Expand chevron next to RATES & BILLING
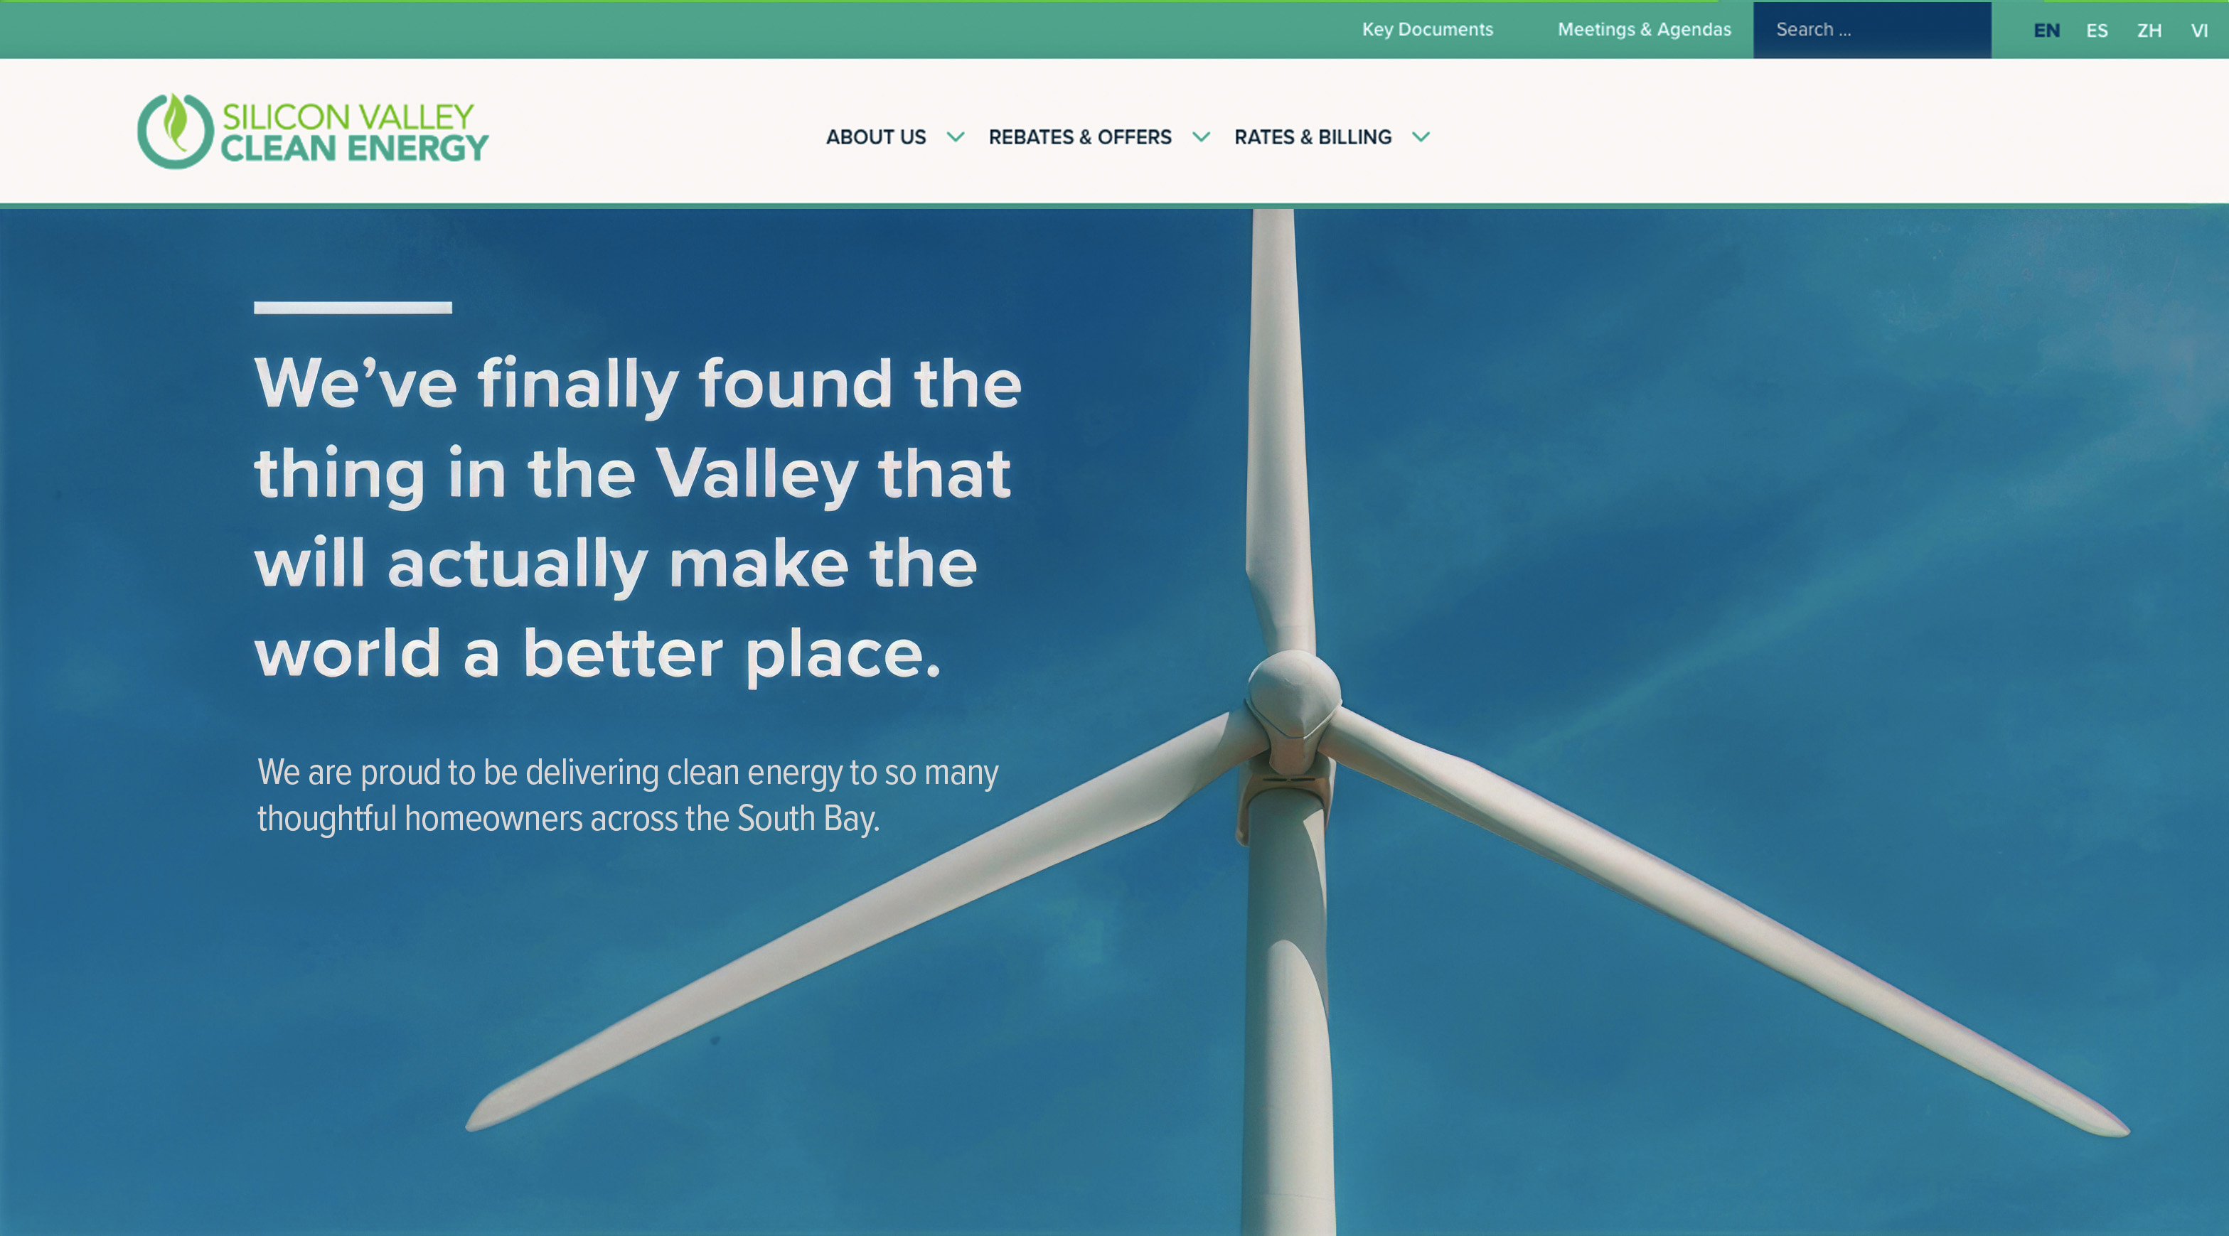This screenshot has height=1236, width=2229. pyautogui.click(x=1421, y=136)
